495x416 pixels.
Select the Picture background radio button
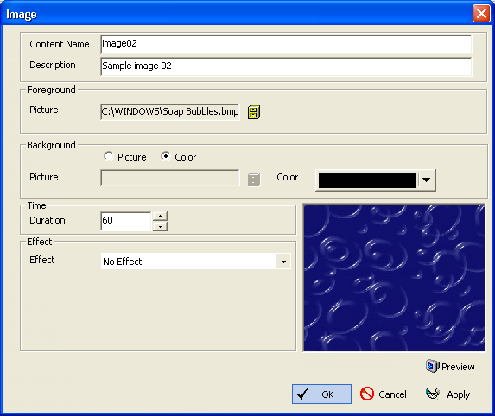pyautogui.click(x=109, y=156)
